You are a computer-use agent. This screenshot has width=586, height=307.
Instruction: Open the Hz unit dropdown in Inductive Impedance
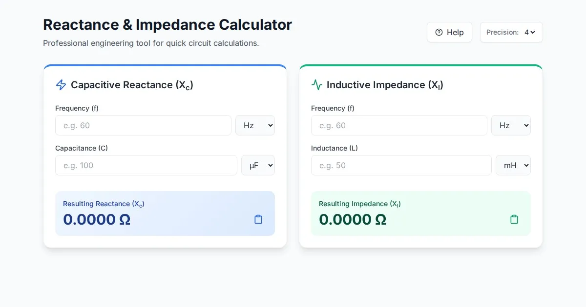point(511,125)
